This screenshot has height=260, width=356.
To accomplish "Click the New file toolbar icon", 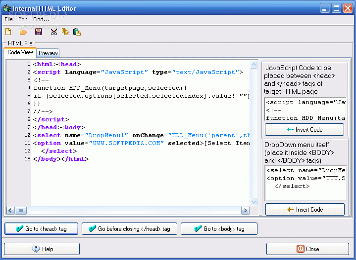I will [8, 32].
